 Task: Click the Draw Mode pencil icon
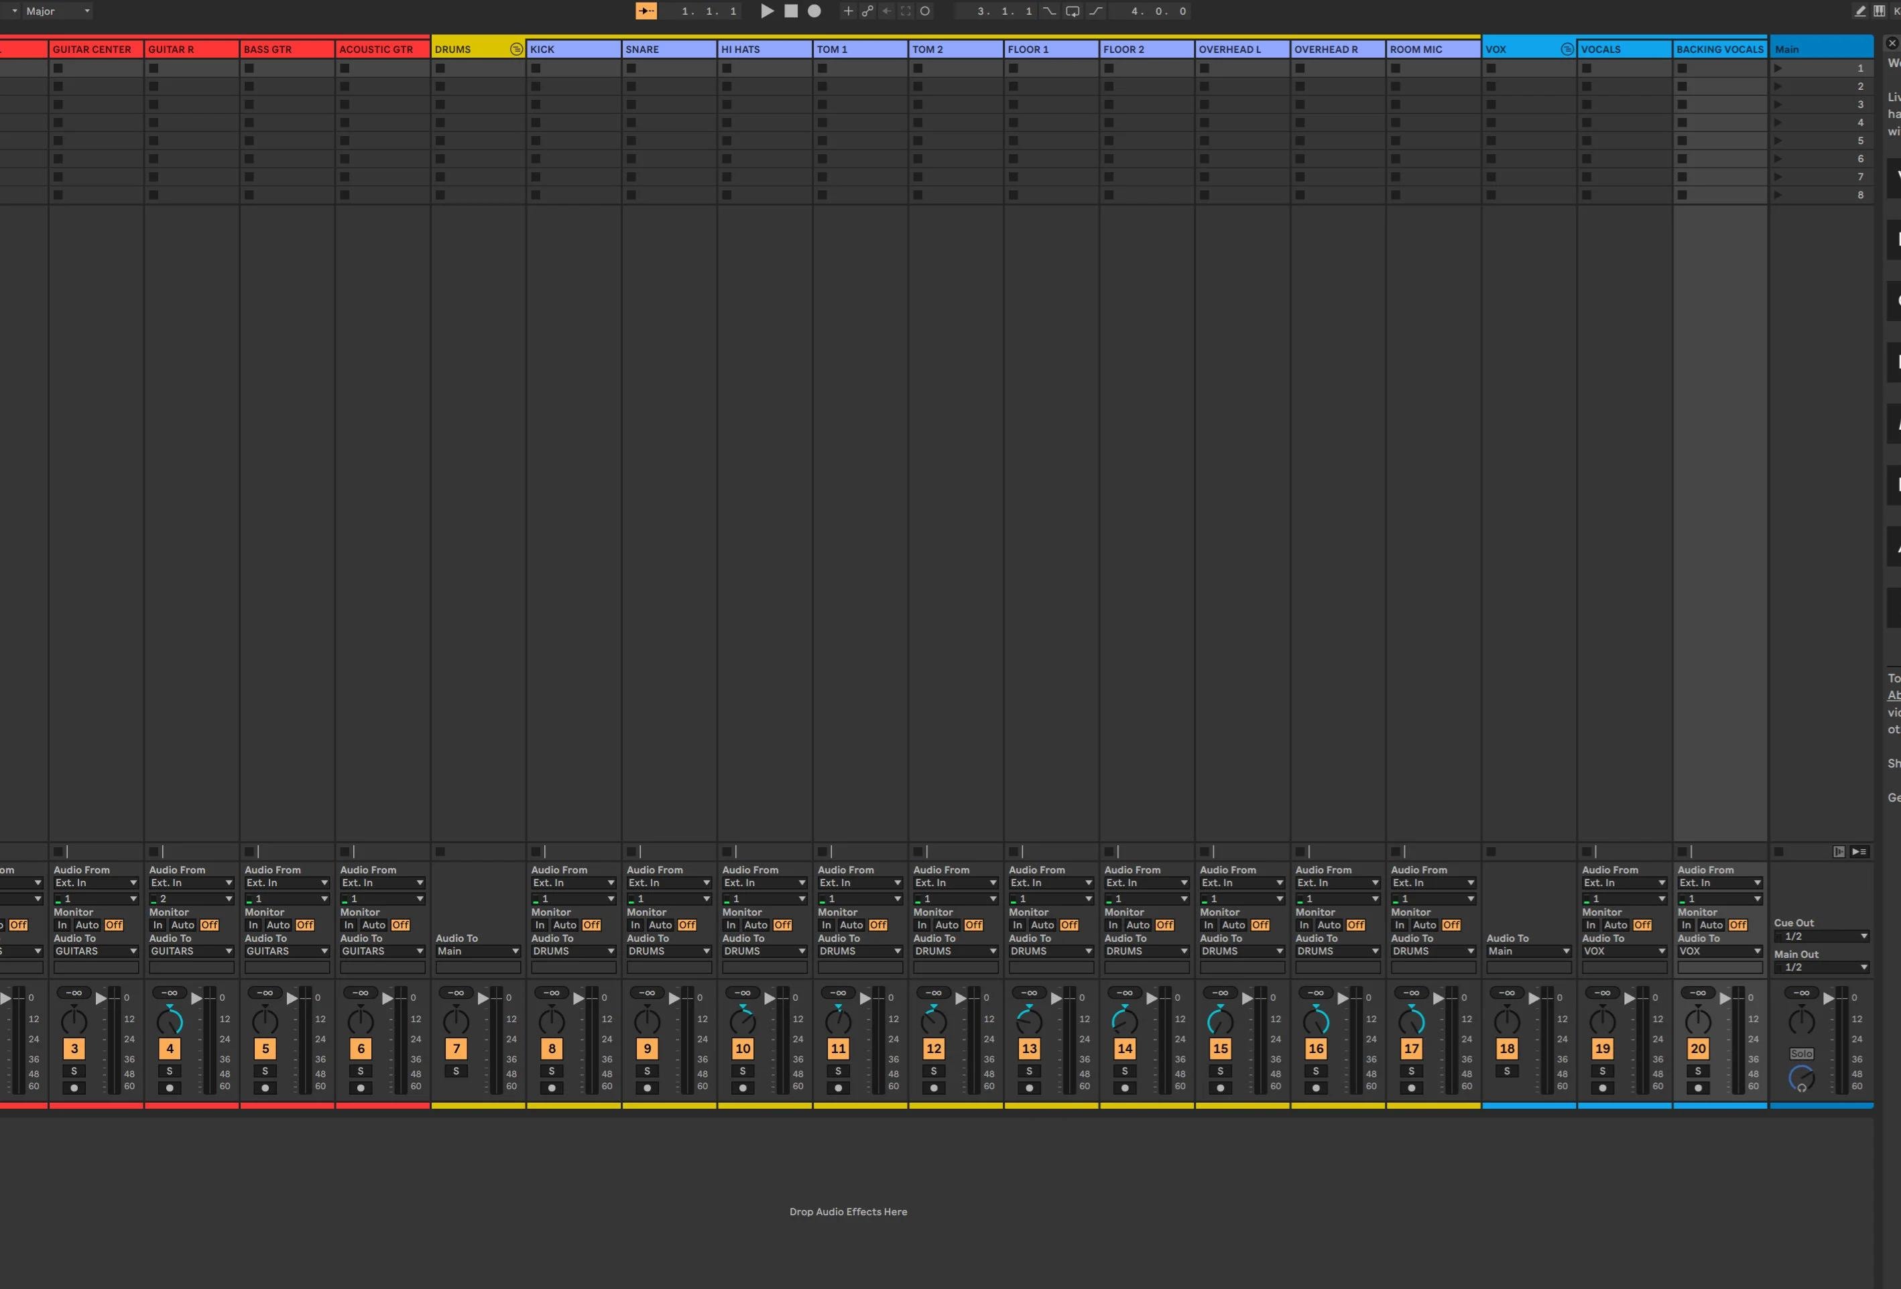click(1860, 11)
